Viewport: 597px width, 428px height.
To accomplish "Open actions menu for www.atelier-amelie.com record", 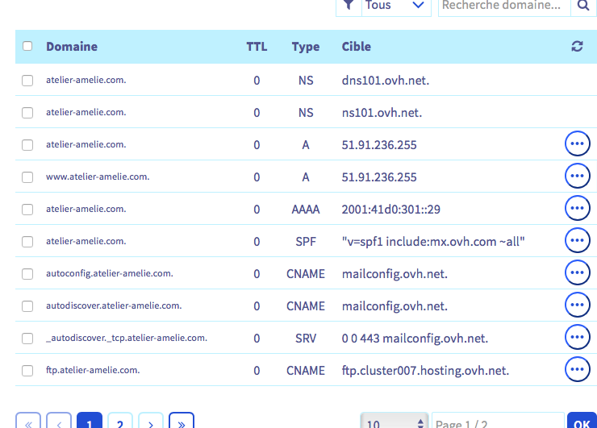I will [577, 177].
